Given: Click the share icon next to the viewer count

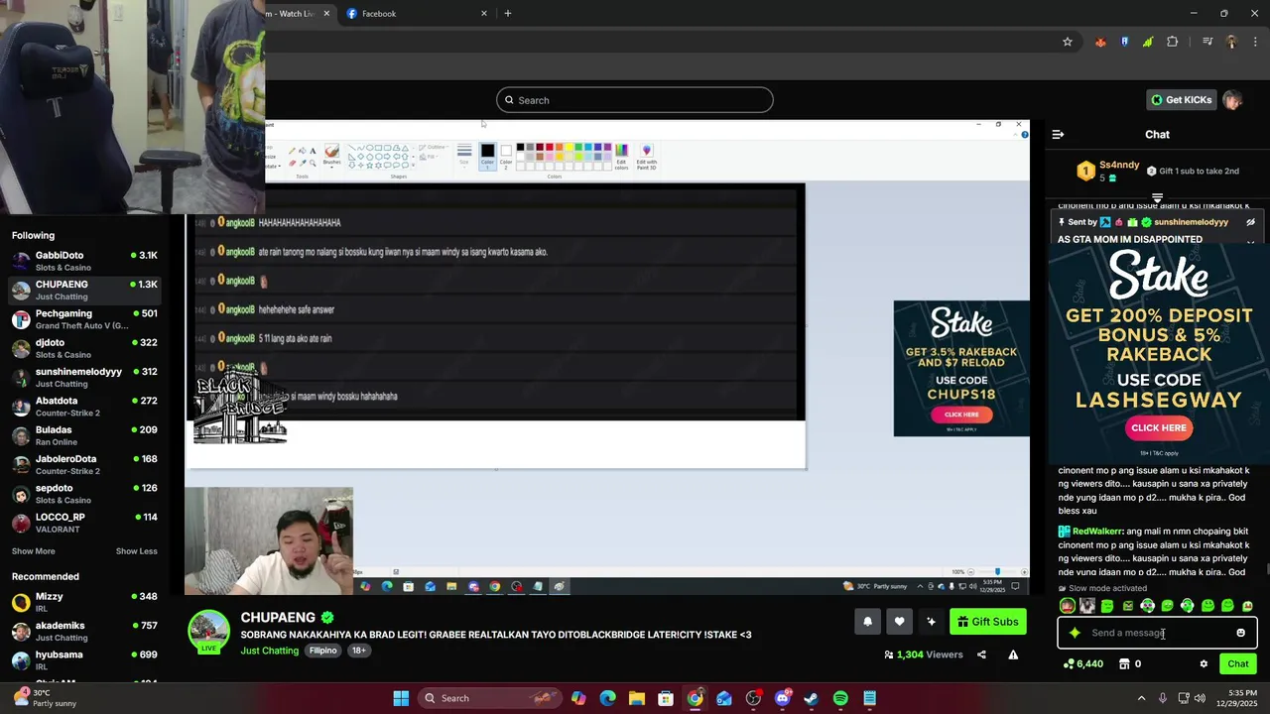Looking at the screenshot, I should tap(981, 654).
